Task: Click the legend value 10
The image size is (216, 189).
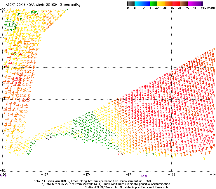Action: coord(143,8)
